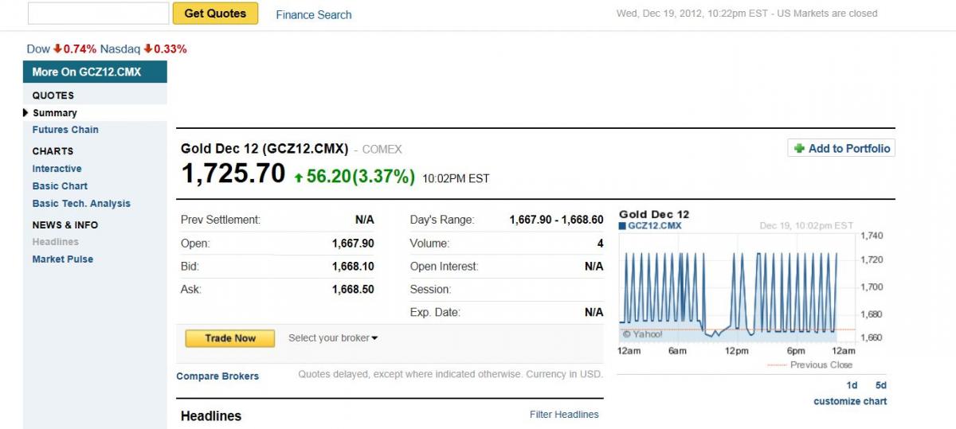Click the Add to Portfolio button
The height and width of the screenshot is (429, 956).
point(841,148)
